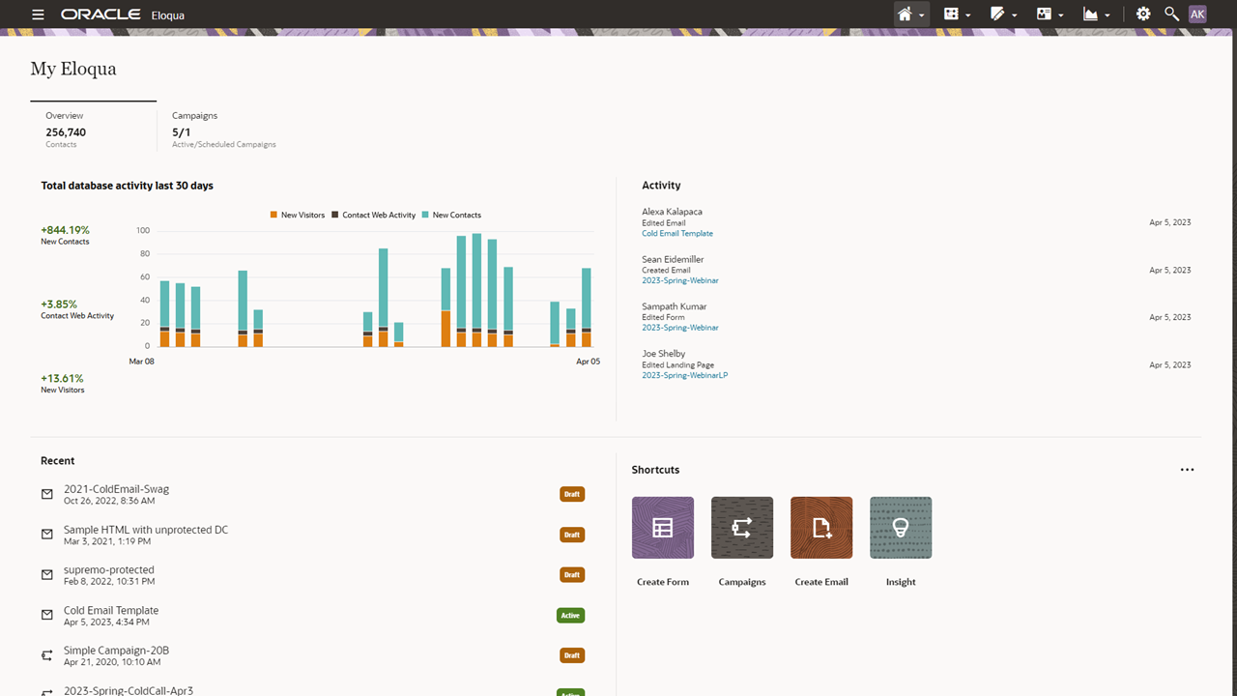This screenshot has height=696, width=1237.
Task: Open the Orchestration menu icon
Action: pyautogui.click(x=951, y=14)
